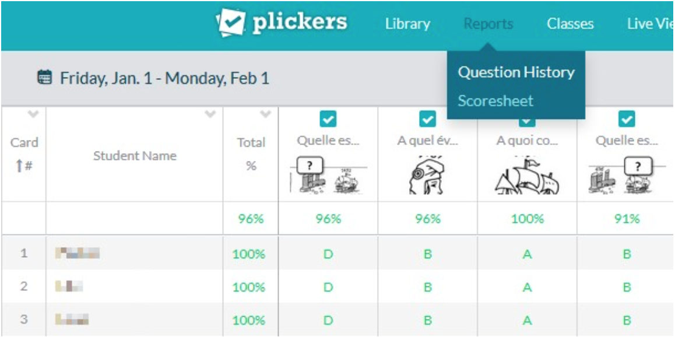Click the Friday, Jan. 1 date range
675x337 pixels.
164,78
